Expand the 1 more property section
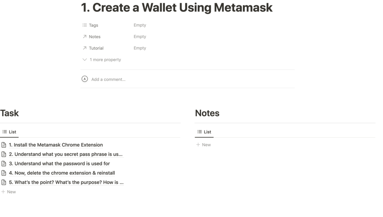 pyautogui.click(x=102, y=60)
